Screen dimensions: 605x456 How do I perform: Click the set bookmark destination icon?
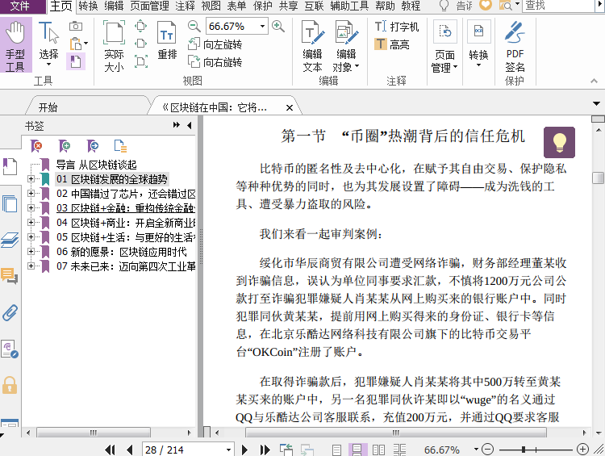[x=93, y=146]
